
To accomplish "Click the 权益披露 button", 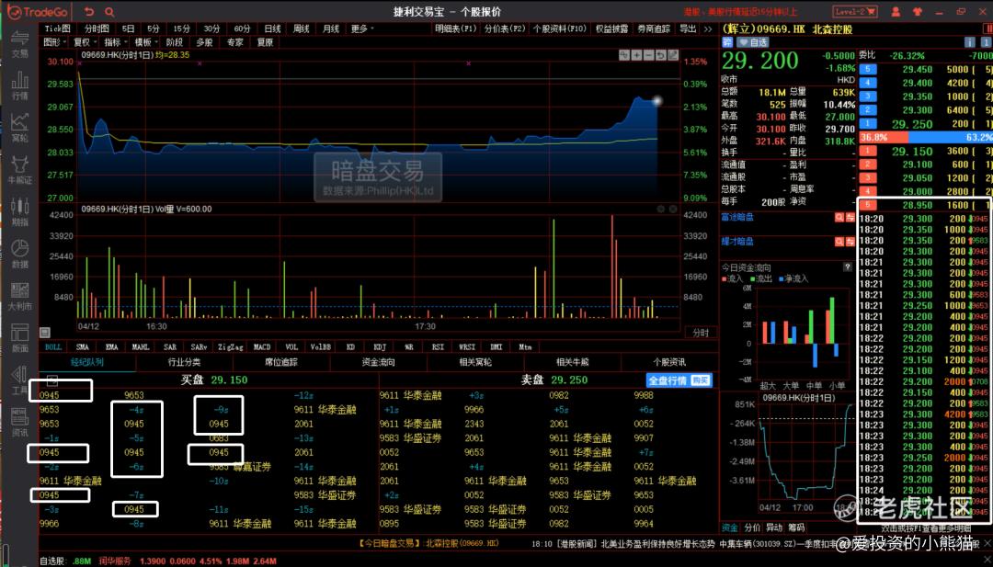I will 611,29.
